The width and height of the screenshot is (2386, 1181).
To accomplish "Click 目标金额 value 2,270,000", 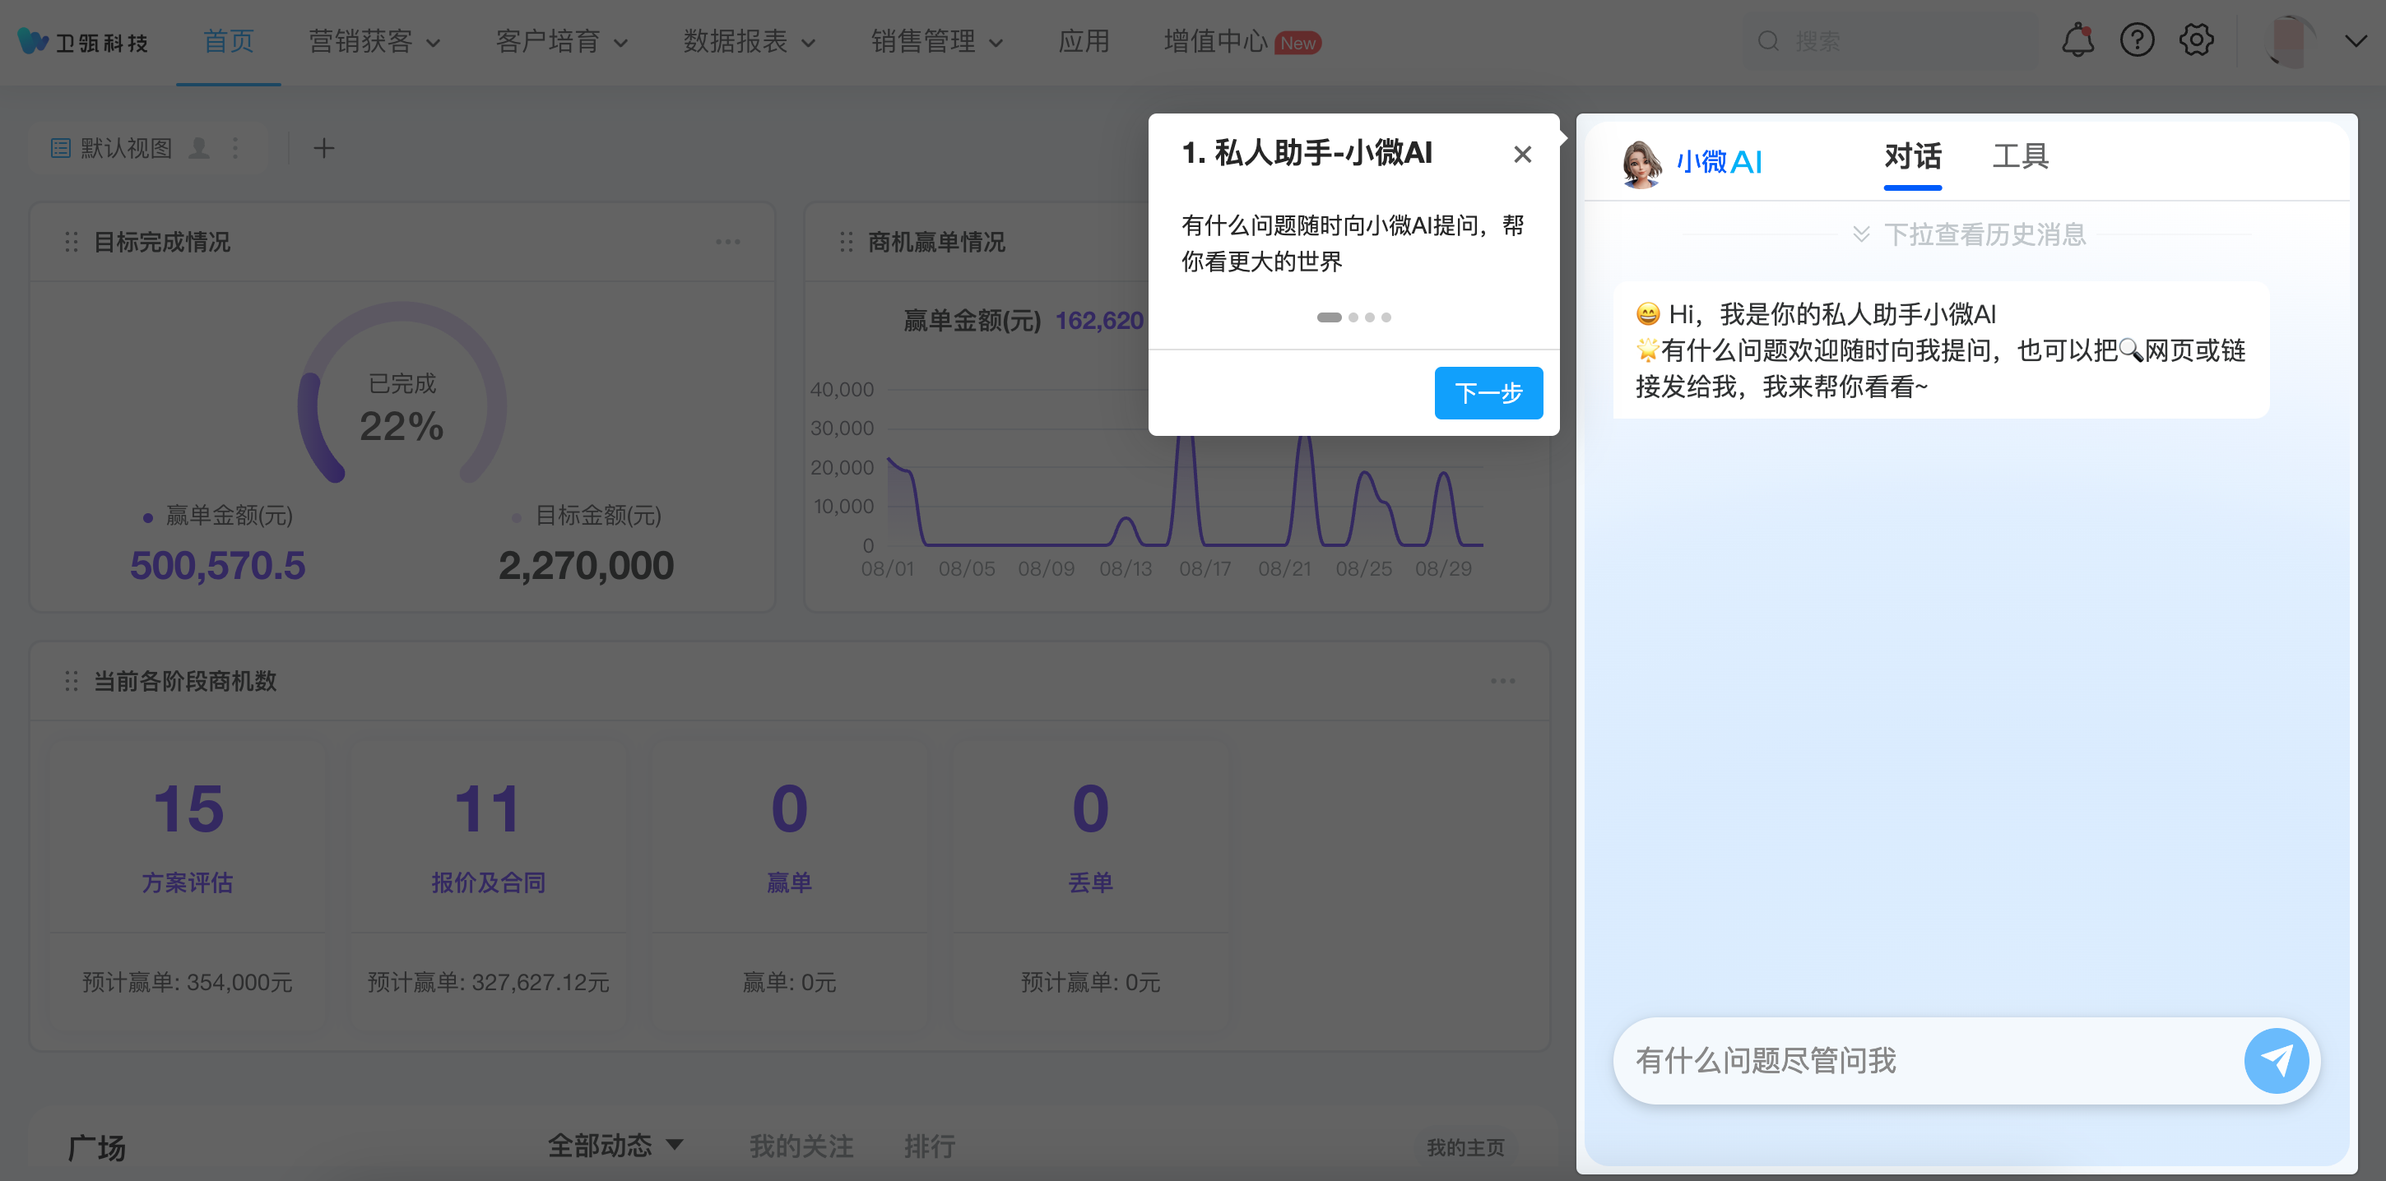I will 587,566.
